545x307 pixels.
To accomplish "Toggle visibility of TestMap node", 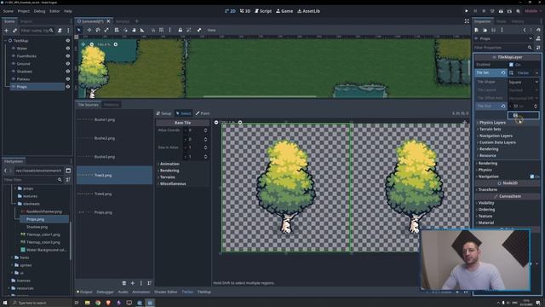I will [68, 41].
